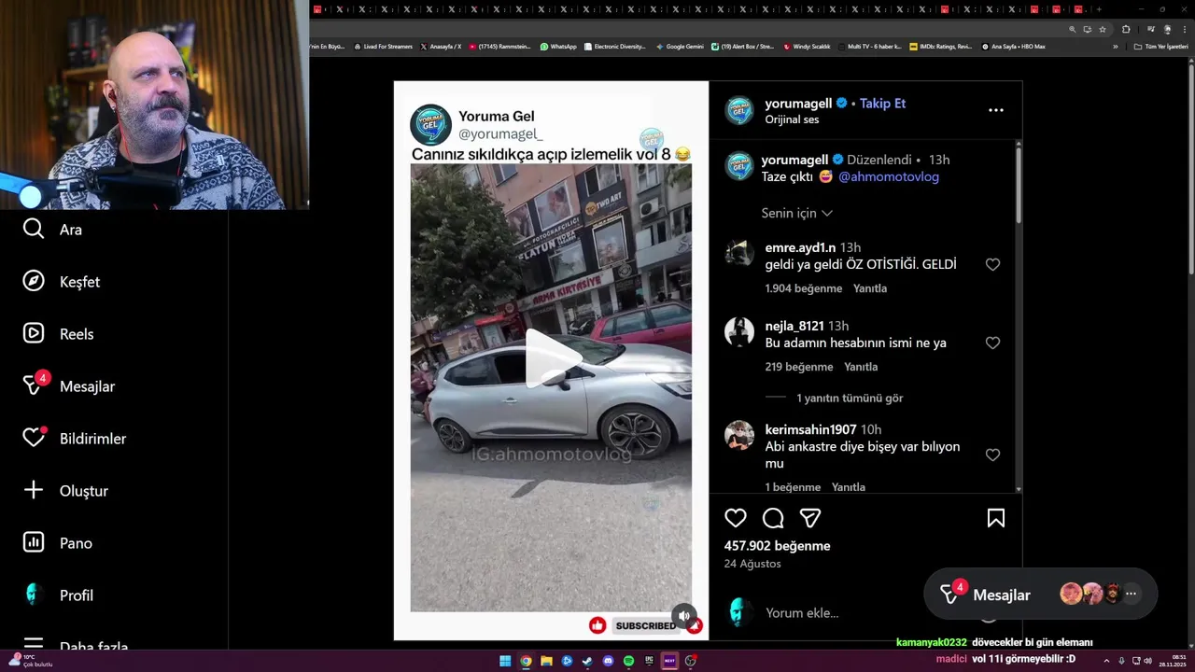
Task: Open the Keşfet explore page
Action: point(61,281)
